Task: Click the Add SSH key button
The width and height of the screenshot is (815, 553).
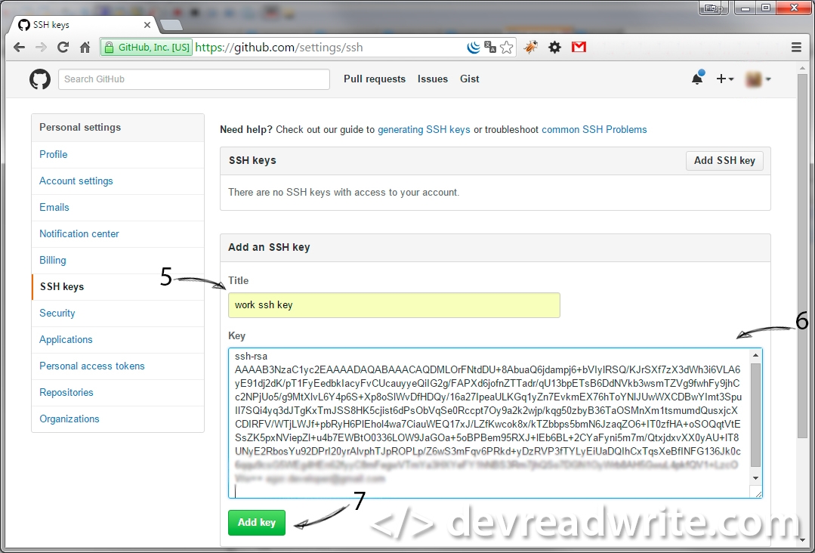Action: click(x=724, y=161)
